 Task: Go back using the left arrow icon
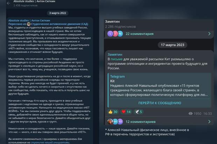[x=8, y=3]
